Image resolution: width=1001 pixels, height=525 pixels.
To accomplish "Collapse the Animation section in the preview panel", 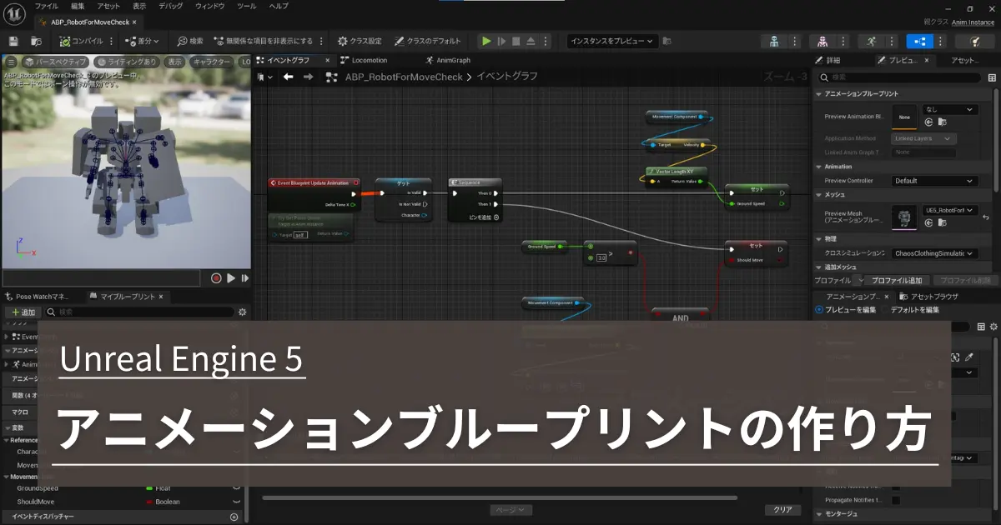I will tap(821, 166).
